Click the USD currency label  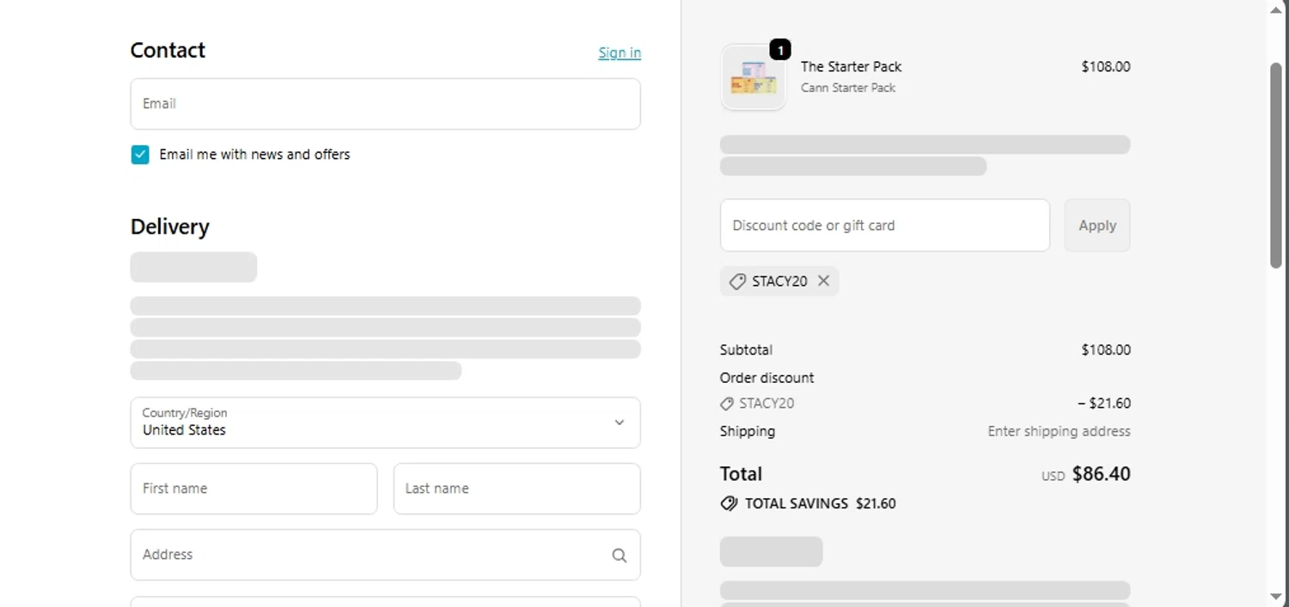point(1053,476)
